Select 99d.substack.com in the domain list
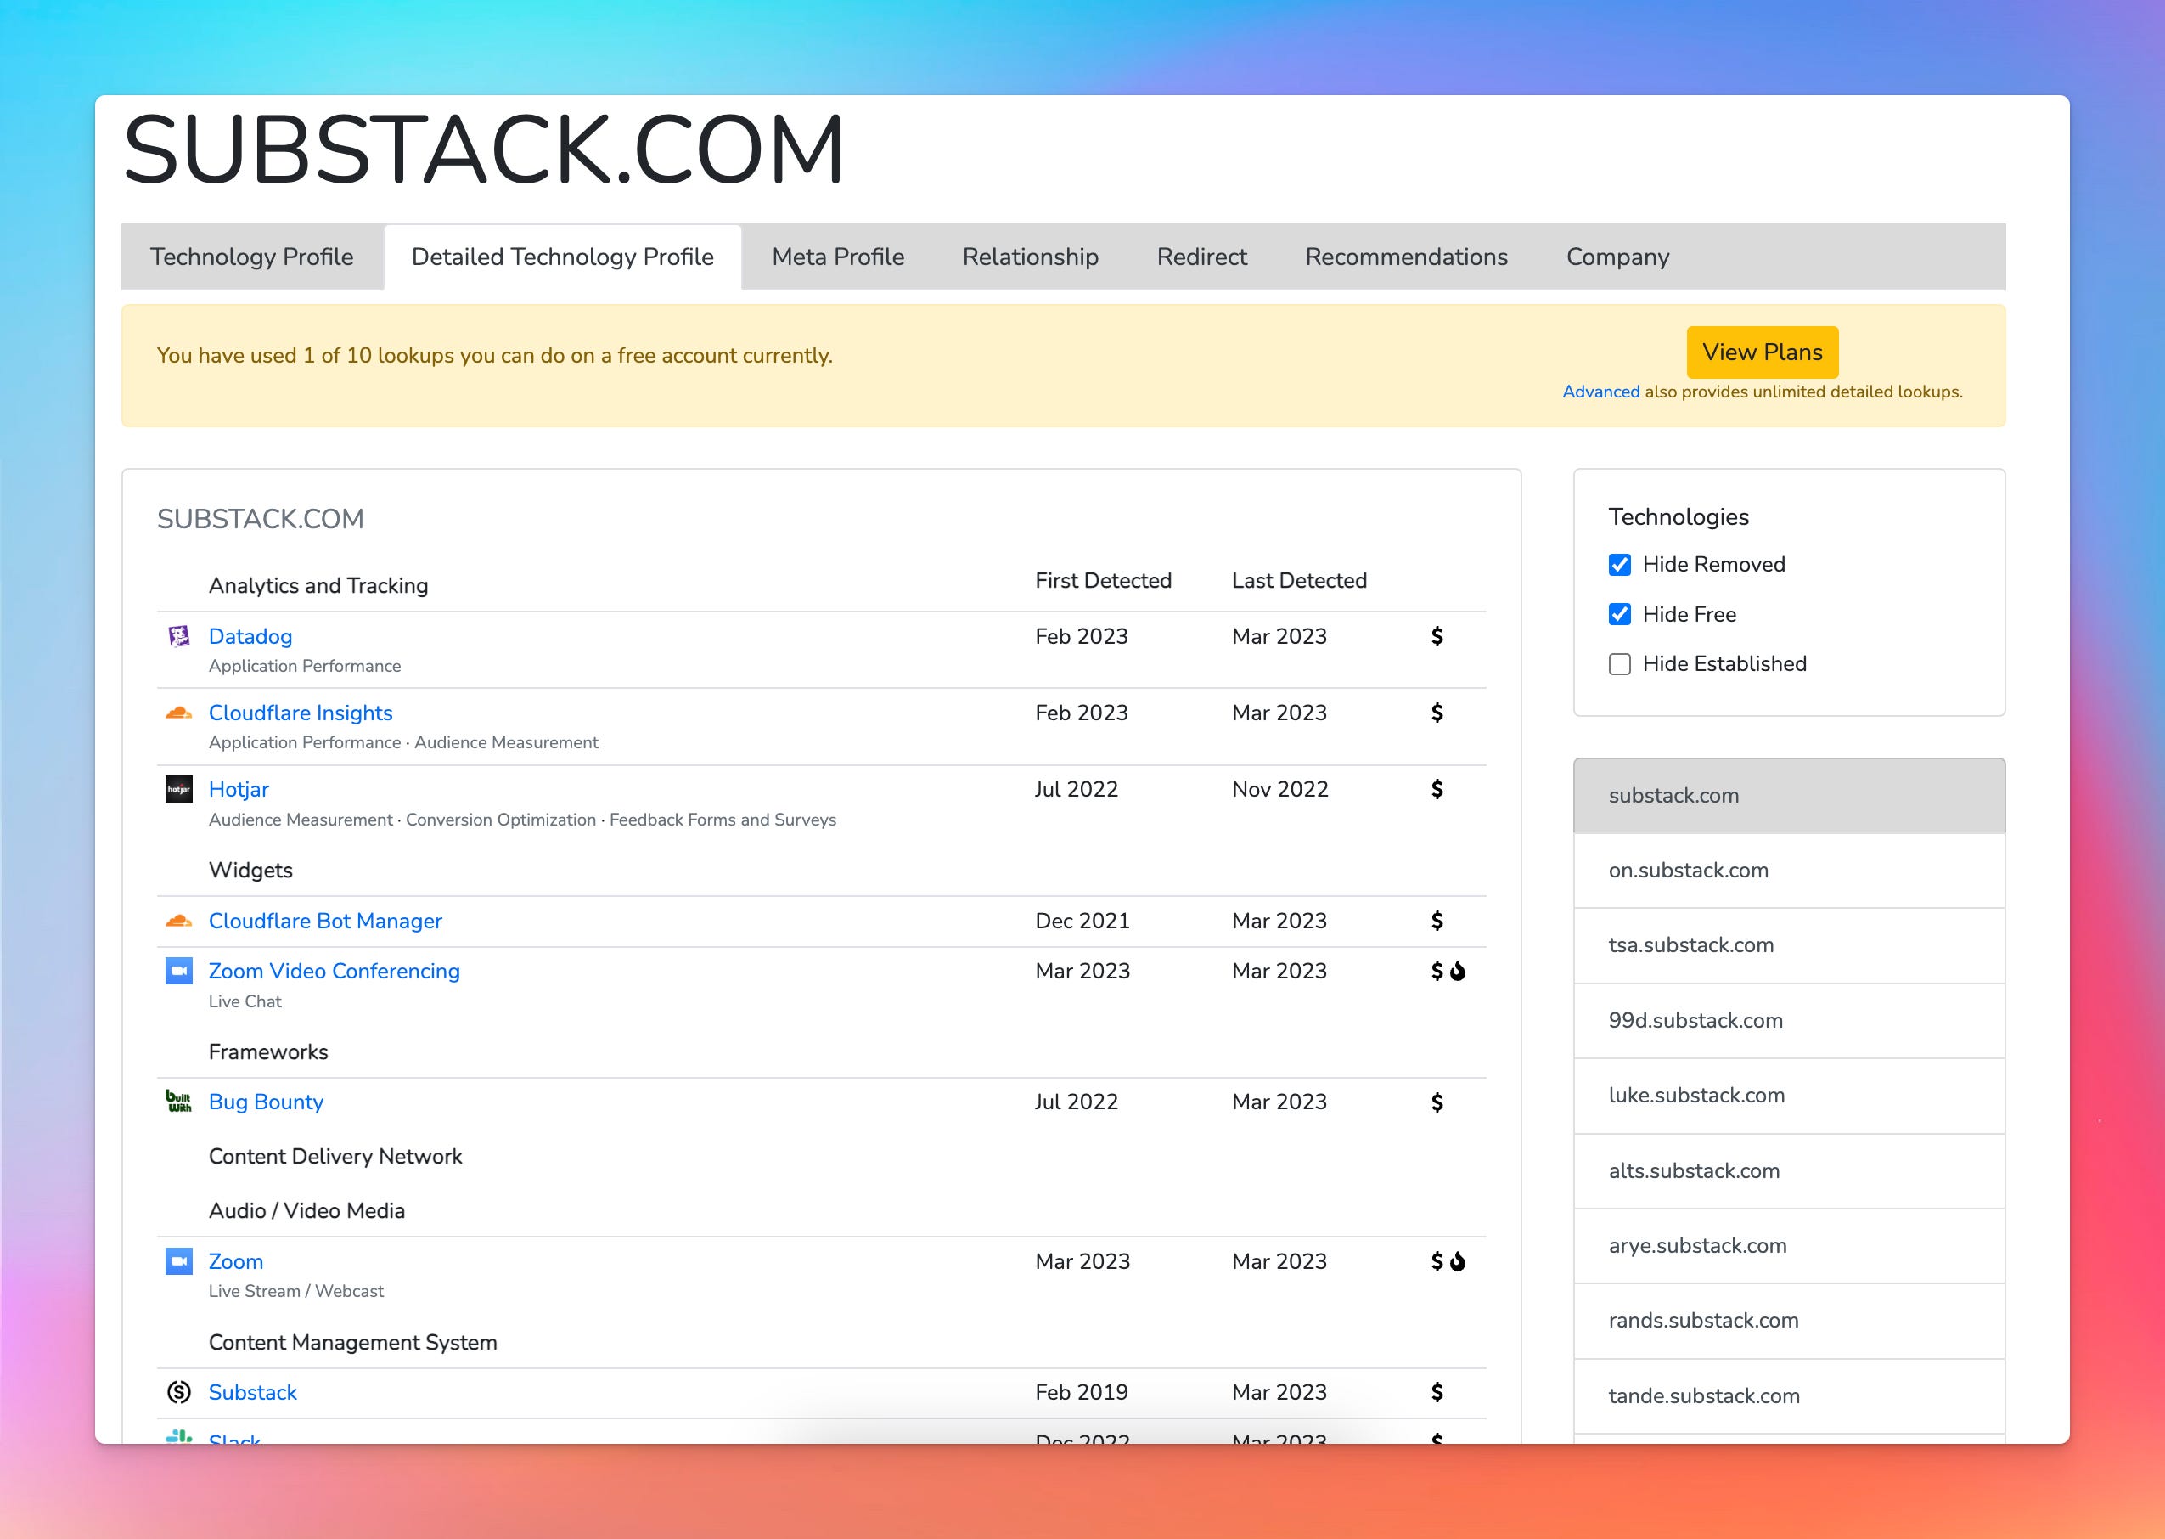The width and height of the screenshot is (2165, 1539). click(x=1789, y=1021)
